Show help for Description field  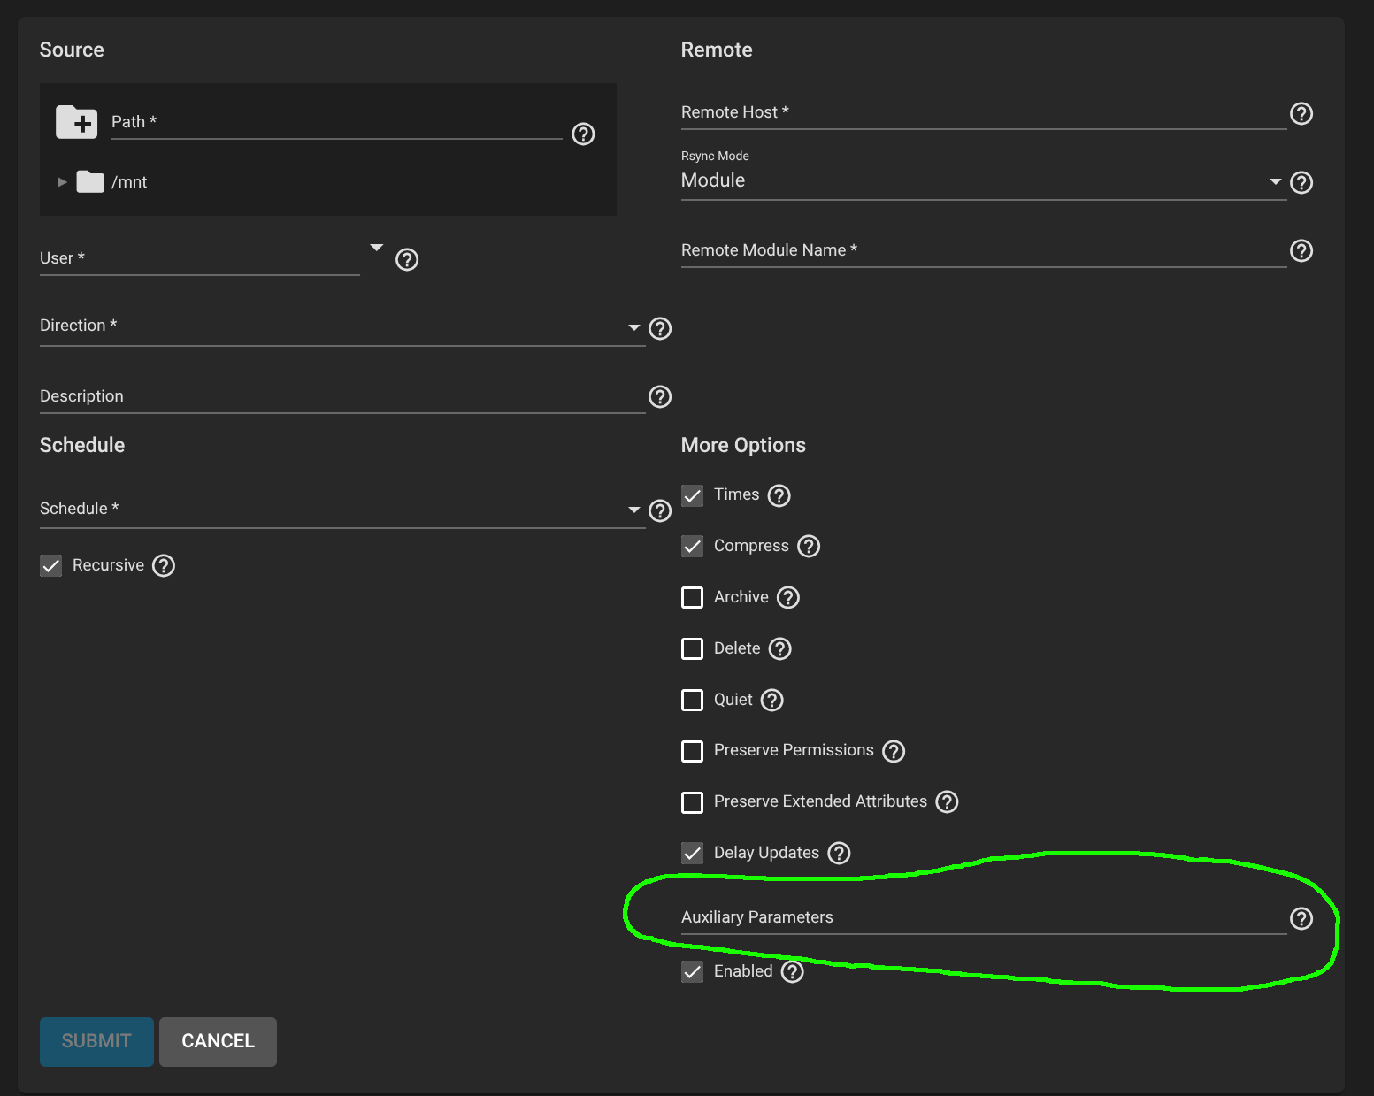[660, 396]
